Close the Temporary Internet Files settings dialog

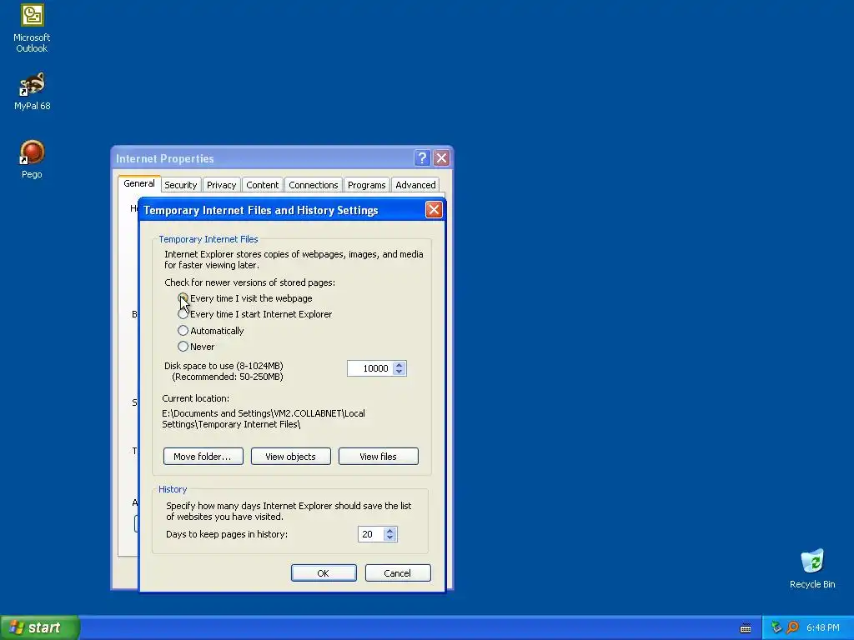434,210
